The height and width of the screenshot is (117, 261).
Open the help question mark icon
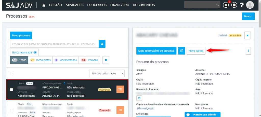pos(242,5)
